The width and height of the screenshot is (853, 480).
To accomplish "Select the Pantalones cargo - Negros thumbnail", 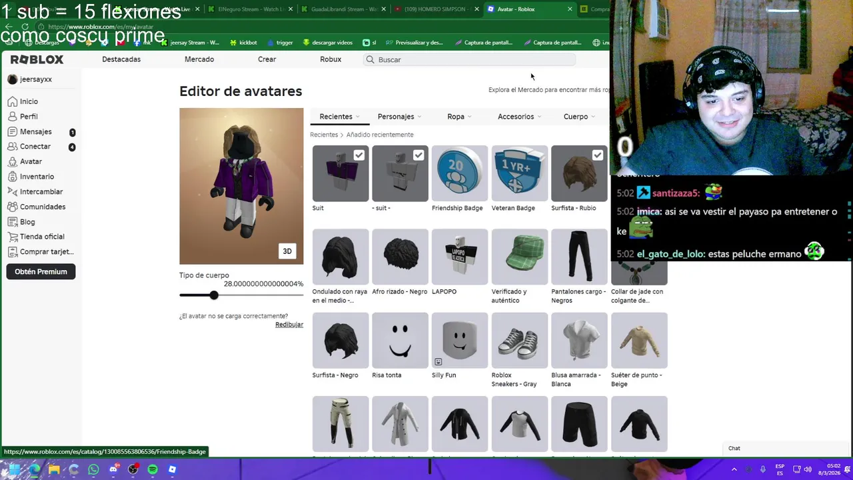I will [579, 257].
